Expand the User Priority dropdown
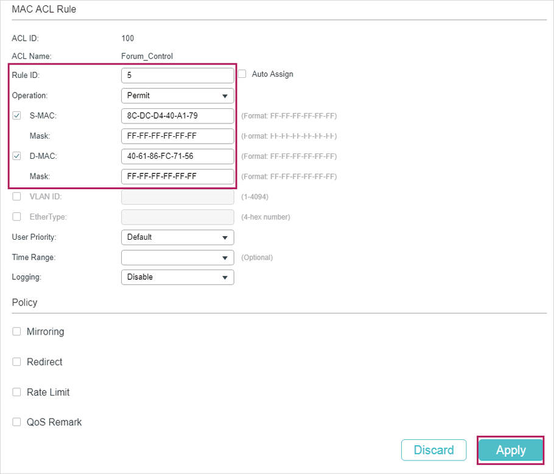 [x=177, y=237]
